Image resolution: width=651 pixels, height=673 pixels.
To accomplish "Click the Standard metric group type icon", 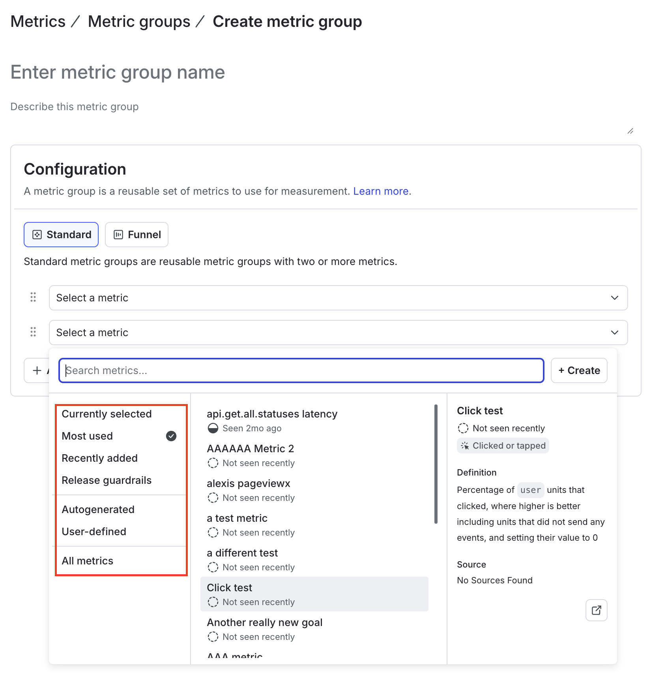I will pyautogui.click(x=37, y=234).
